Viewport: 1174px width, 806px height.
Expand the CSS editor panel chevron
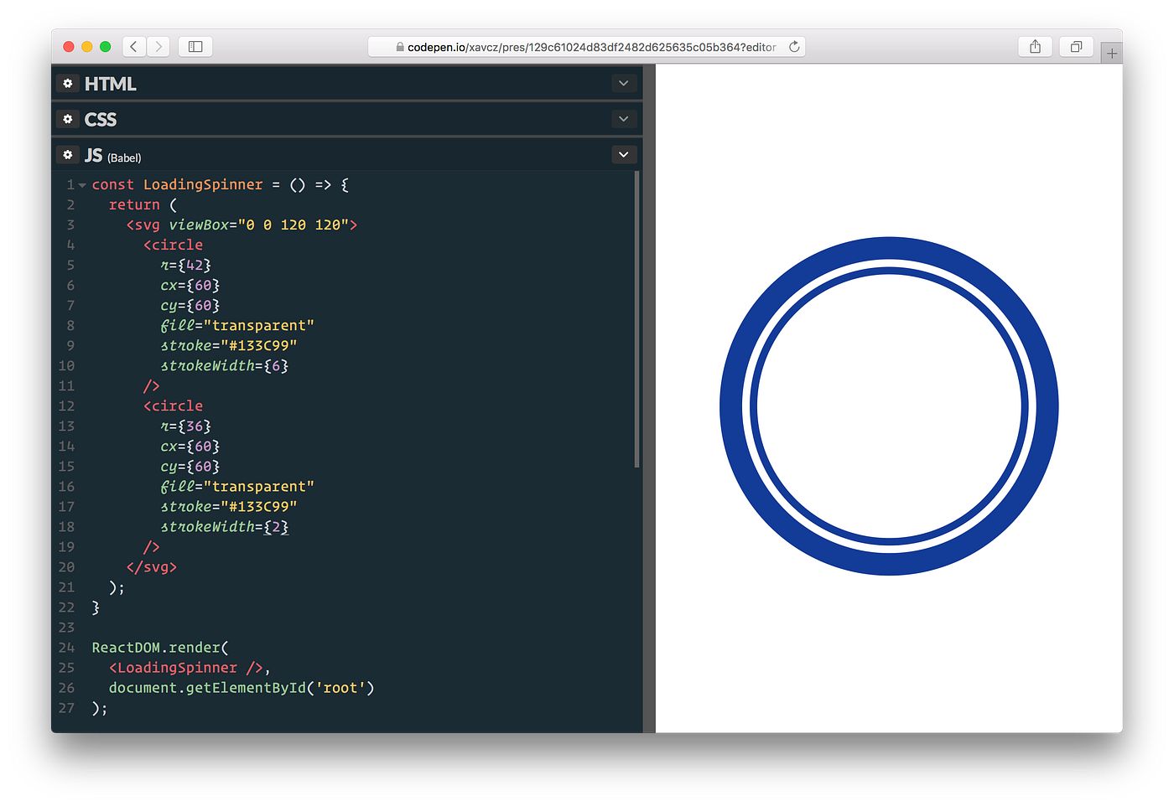[x=623, y=118]
